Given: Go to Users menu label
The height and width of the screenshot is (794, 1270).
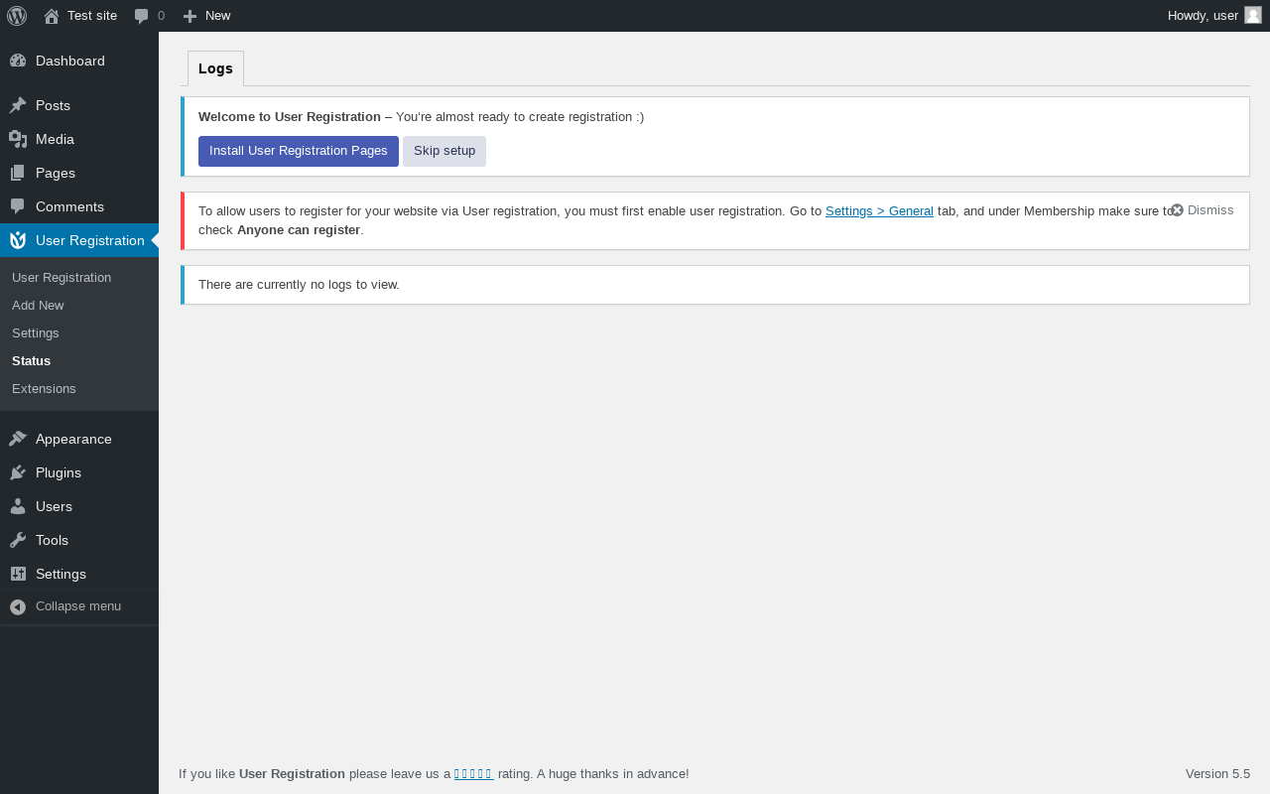Looking at the screenshot, I should click(54, 506).
